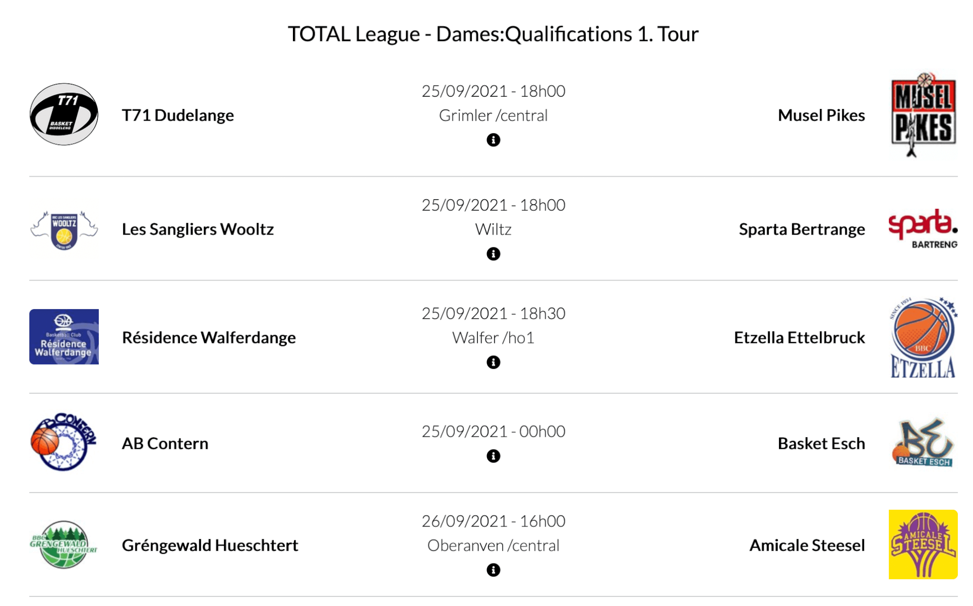Click the Etzella basketball logo
Screen dimensions: 973x606
point(923,337)
